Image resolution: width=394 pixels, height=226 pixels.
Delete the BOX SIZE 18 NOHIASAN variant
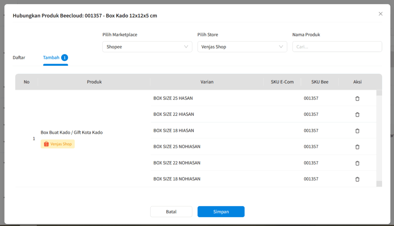pyautogui.click(x=357, y=179)
